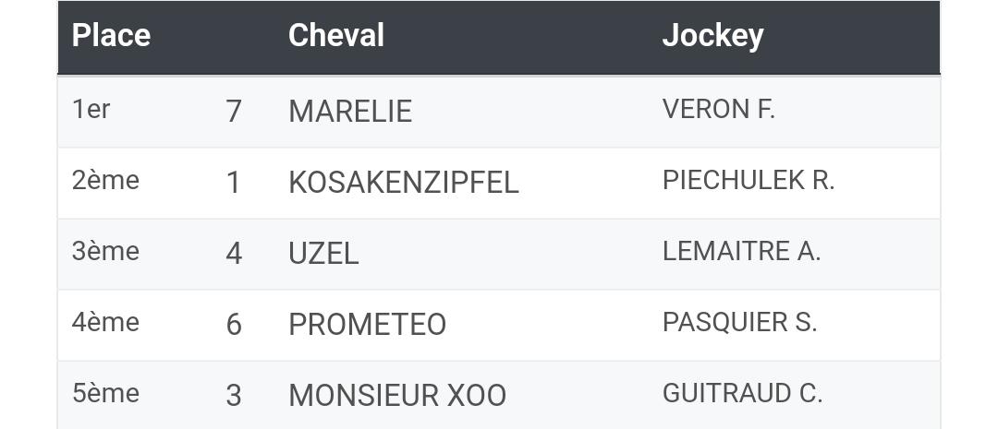The height and width of the screenshot is (429, 998).
Task: Select horse name KOSAKENZIPFEL
Action: (404, 183)
